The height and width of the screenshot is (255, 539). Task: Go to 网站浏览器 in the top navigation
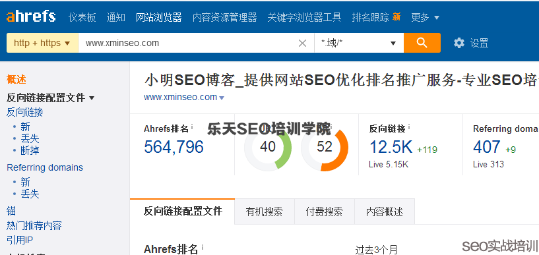(159, 17)
